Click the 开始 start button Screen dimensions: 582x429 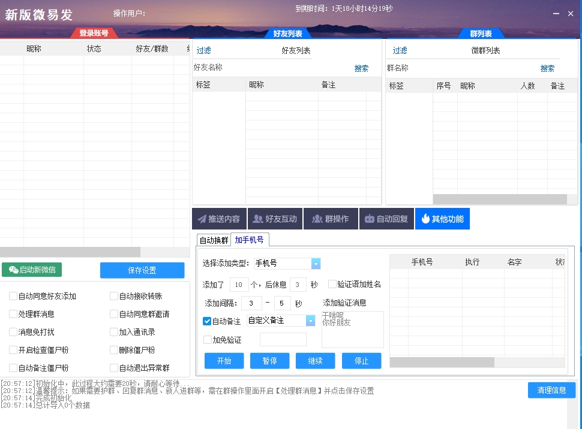click(224, 361)
